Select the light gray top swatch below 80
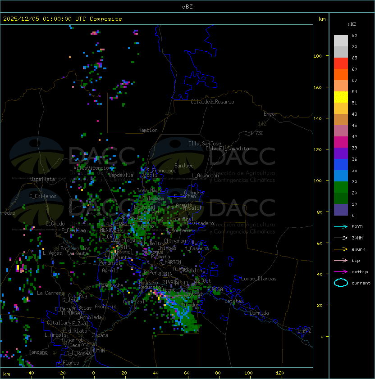The width and height of the screenshot is (375, 379). tap(341, 41)
